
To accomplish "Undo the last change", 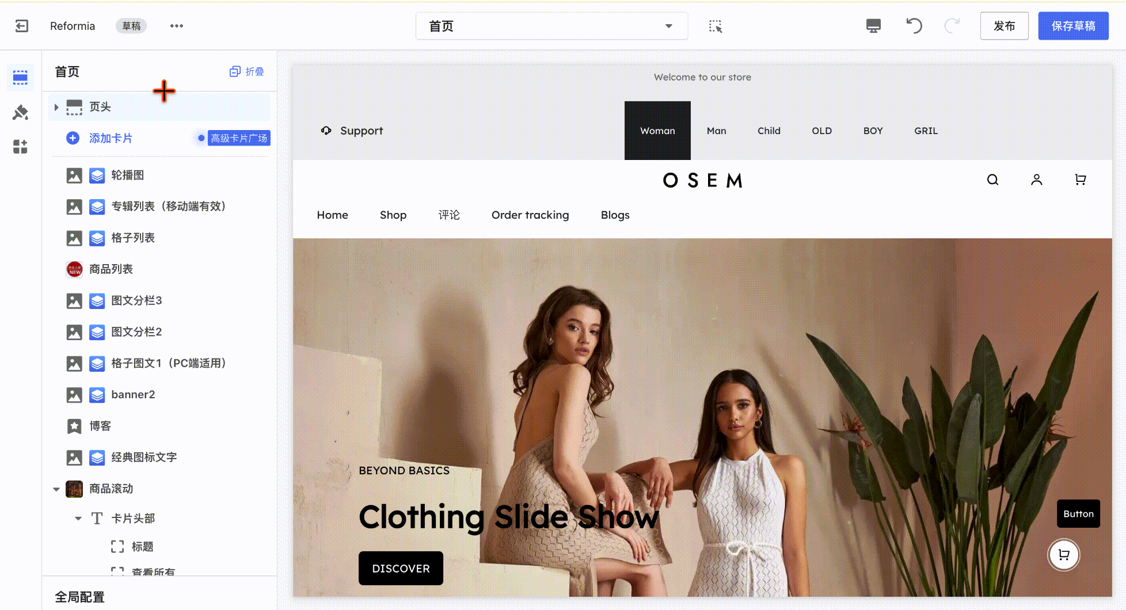I will [x=914, y=26].
